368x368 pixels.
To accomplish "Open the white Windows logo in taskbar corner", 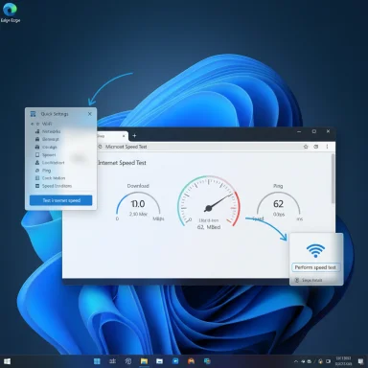I will pos(7,361).
